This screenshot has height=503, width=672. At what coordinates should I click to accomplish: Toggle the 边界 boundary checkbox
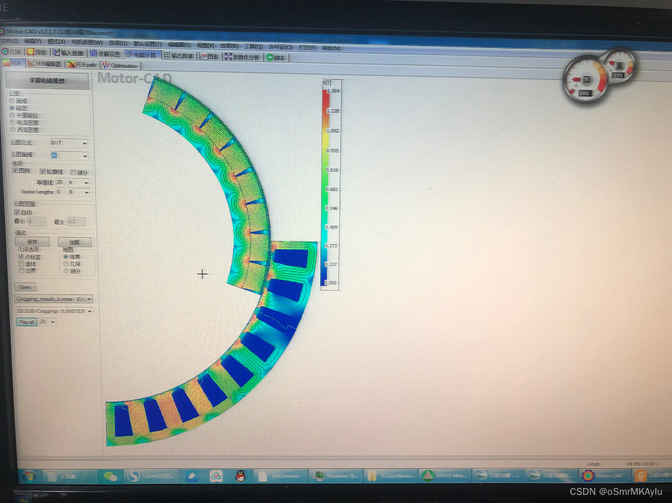(x=21, y=271)
